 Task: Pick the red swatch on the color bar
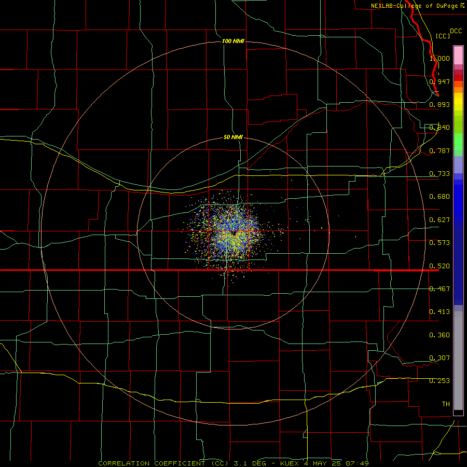pos(458,78)
